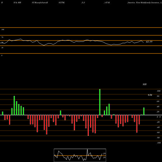The height and width of the screenshot is (162, 162).
Task: Select the tallest green MR bar reaching 100
Action: pyautogui.click(x=100, y=102)
